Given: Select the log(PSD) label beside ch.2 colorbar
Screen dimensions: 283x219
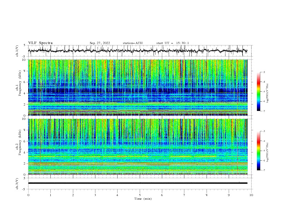Looking at the screenshot, I should point(268,152).
